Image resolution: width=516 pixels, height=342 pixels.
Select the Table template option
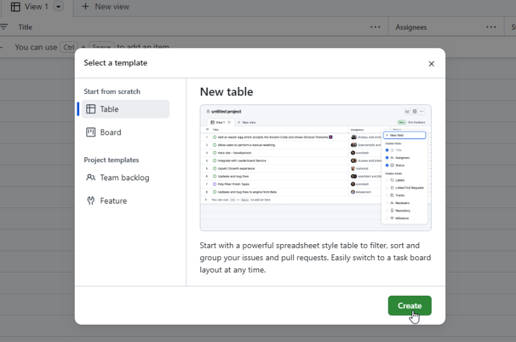point(126,109)
